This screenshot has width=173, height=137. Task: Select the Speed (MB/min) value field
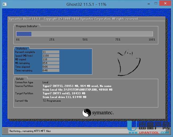pos(51,56)
